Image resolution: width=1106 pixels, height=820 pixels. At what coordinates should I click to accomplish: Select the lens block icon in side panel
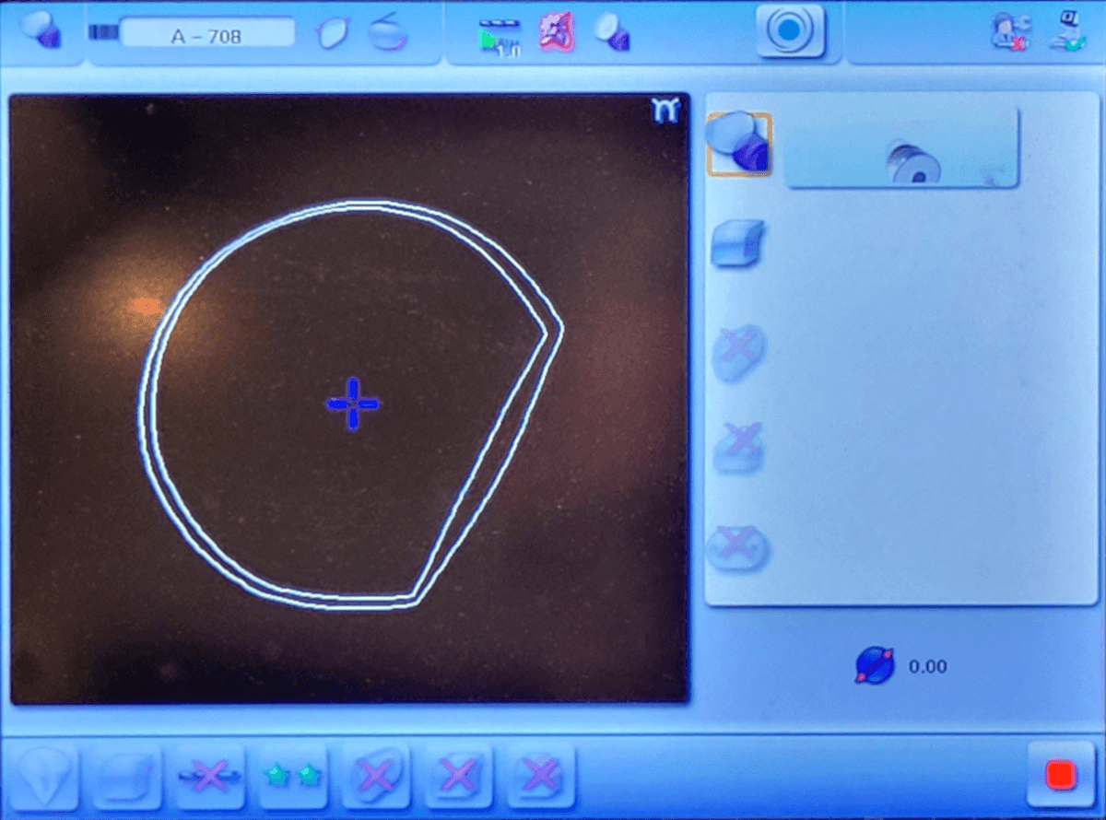click(737, 245)
